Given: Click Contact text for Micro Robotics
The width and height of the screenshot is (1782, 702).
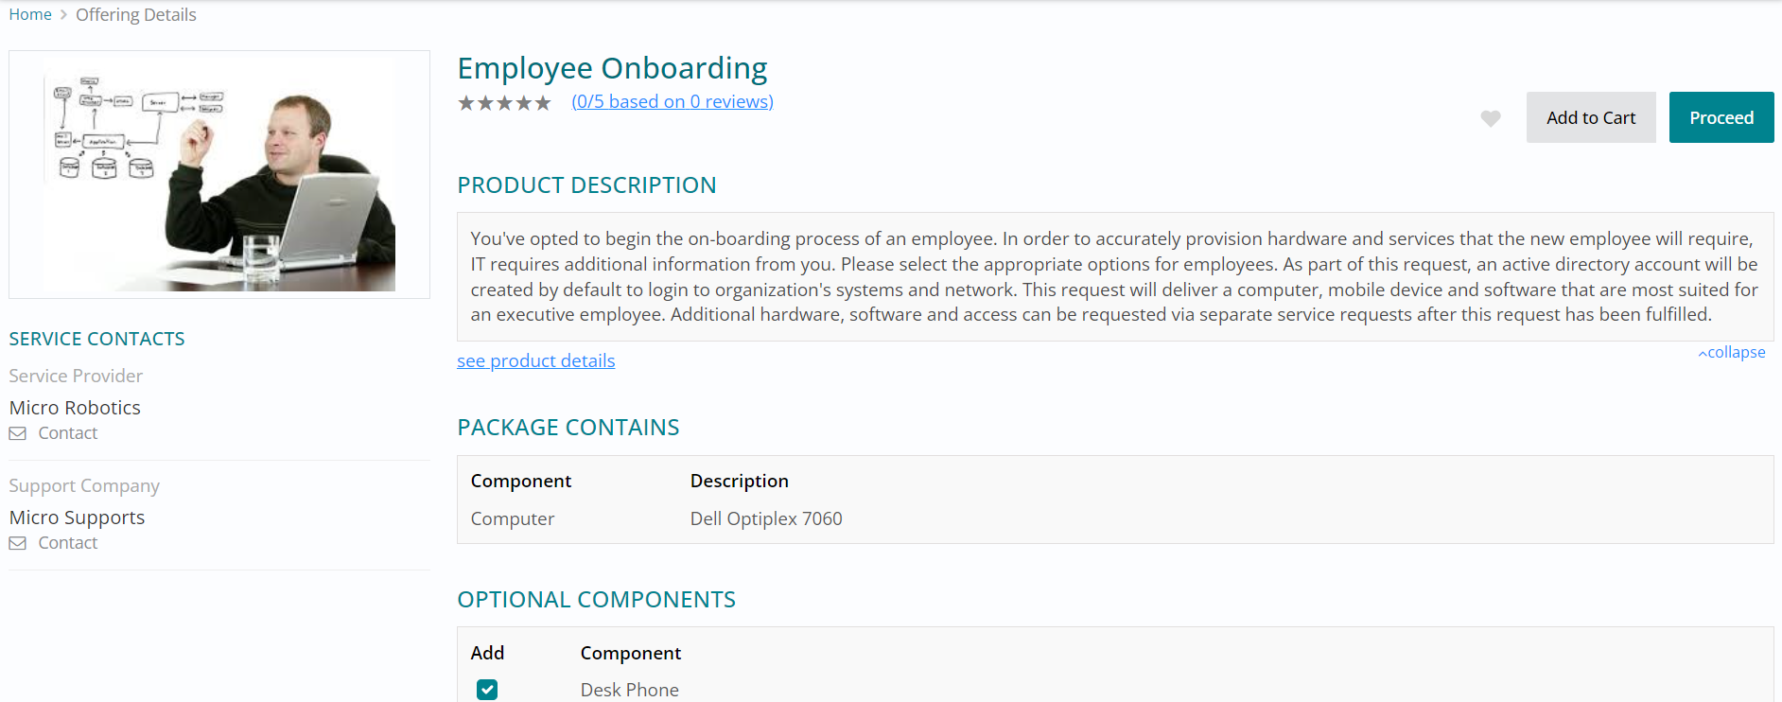Looking at the screenshot, I should (x=68, y=433).
